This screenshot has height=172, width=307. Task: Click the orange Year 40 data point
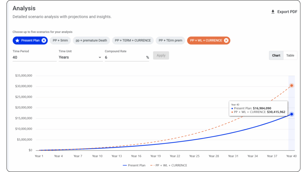click(x=291, y=86)
